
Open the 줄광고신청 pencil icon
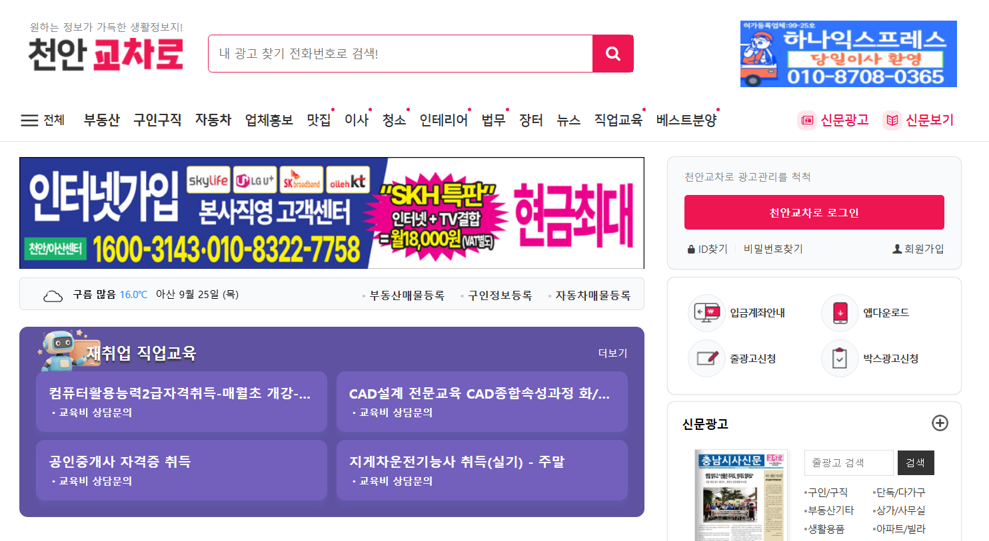pos(706,359)
